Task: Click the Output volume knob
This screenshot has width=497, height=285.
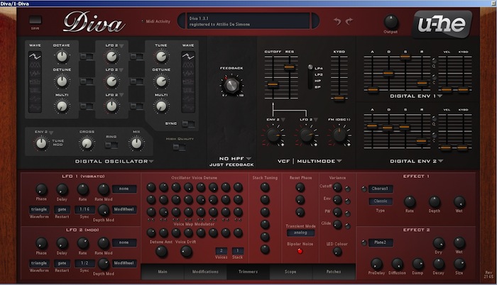Action: coord(390,22)
